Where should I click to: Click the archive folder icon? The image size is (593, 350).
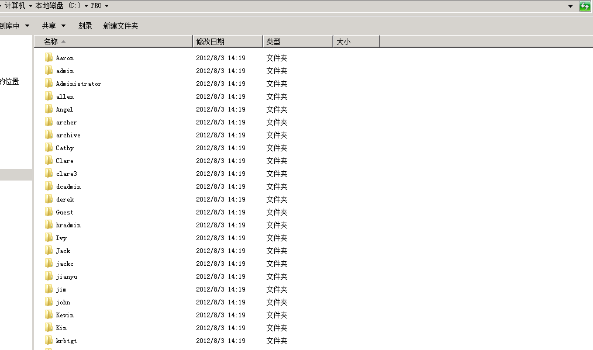(x=49, y=134)
